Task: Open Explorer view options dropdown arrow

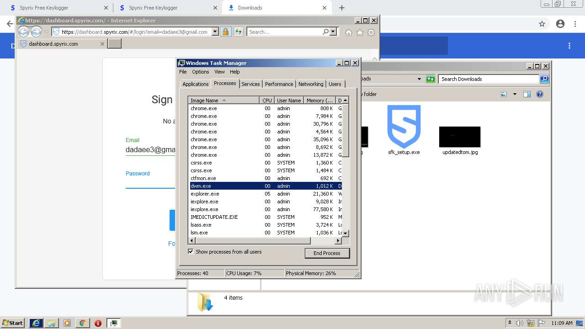Action: click(515, 94)
